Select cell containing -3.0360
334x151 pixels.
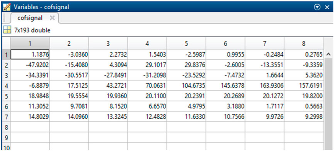(x=69, y=55)
